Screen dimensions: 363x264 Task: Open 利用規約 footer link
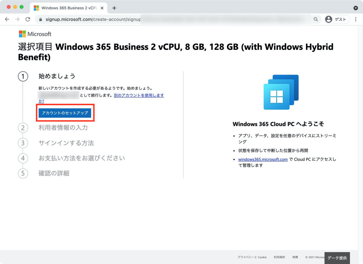pos(279,257)
